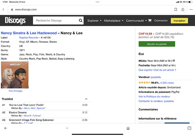Click Que signifie l'état de cet article link
195x136 pixels.
click(157, 70)
